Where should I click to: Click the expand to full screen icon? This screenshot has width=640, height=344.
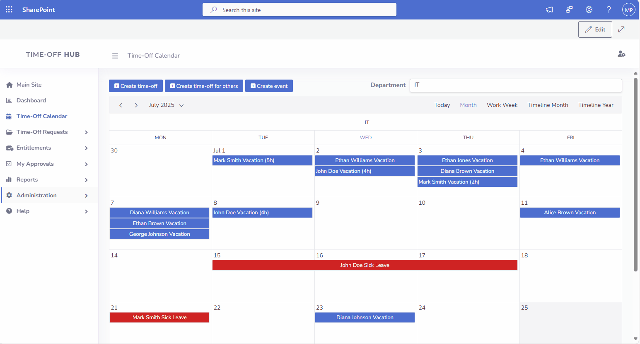pos(621,29)
